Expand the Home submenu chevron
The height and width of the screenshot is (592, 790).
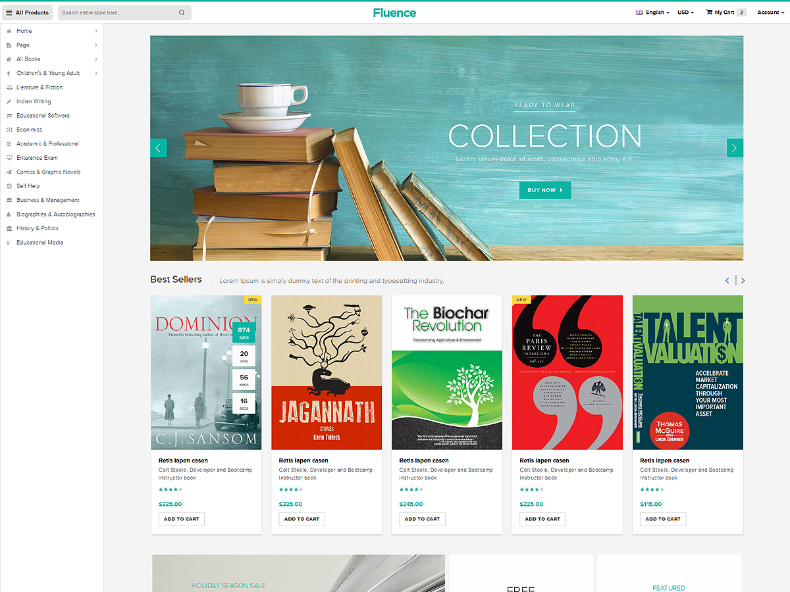[95, 31]
